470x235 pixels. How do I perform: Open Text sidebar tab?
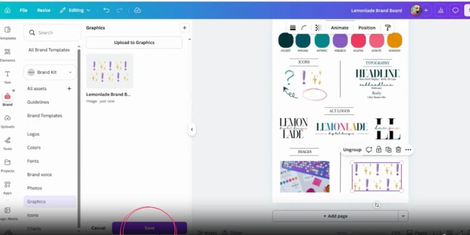click(7, 77)
